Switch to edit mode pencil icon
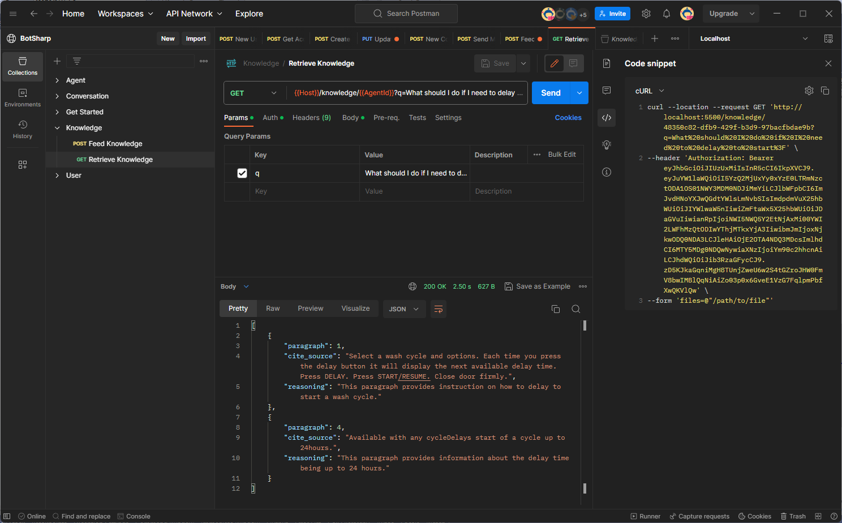This screenshot has height=523, width=842. (x=555, y=63)
